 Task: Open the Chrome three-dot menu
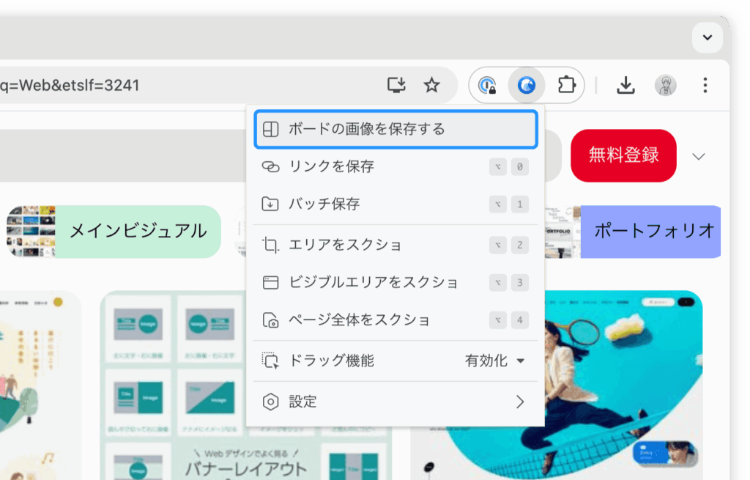tap(705, 86)
